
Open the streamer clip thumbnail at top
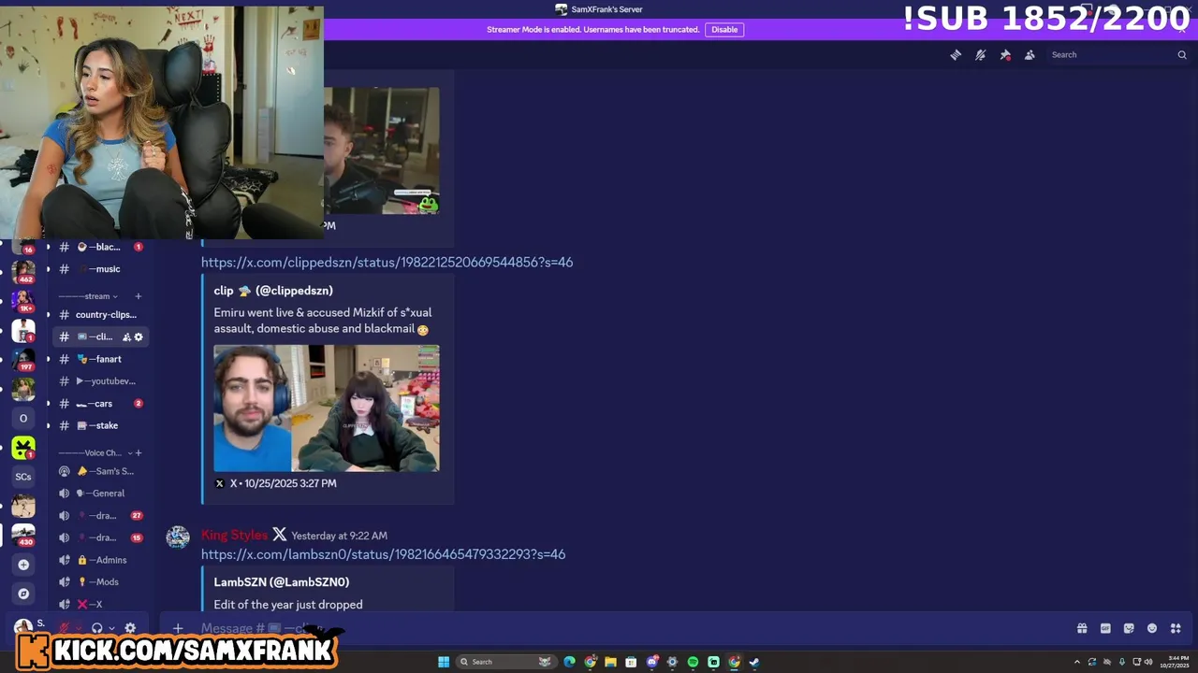click(382, 151)
